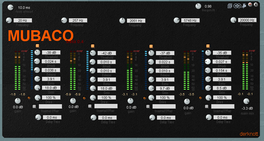The width and height of the screenshot is (264, 141).
Task: Click the -38 dB Threshold knob
Action: [38, 53]
